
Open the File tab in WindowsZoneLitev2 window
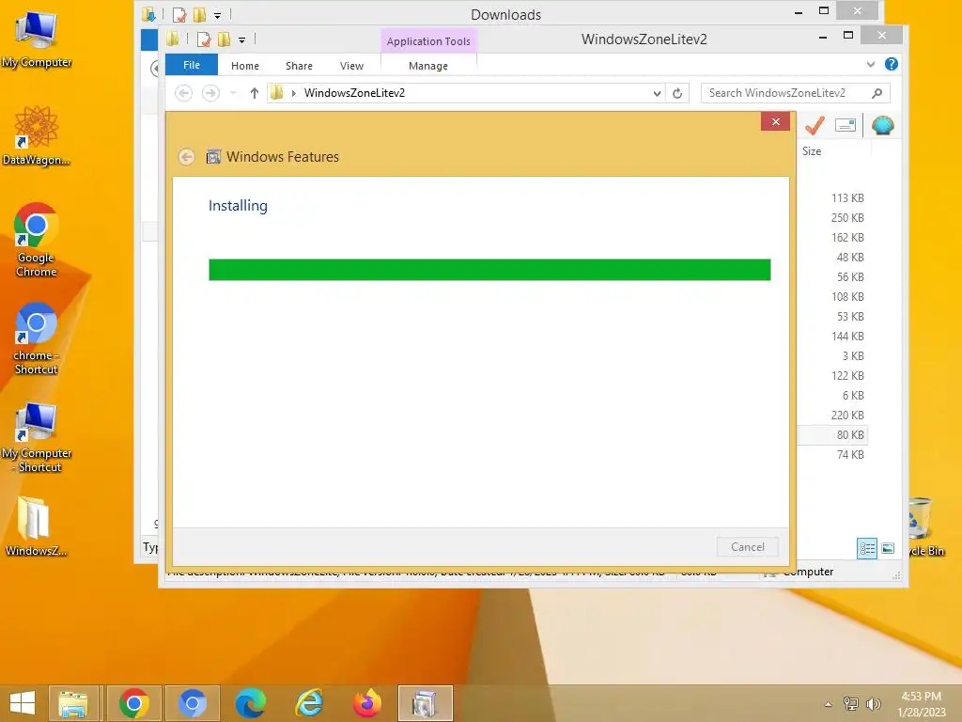click(x=192, y=65)
